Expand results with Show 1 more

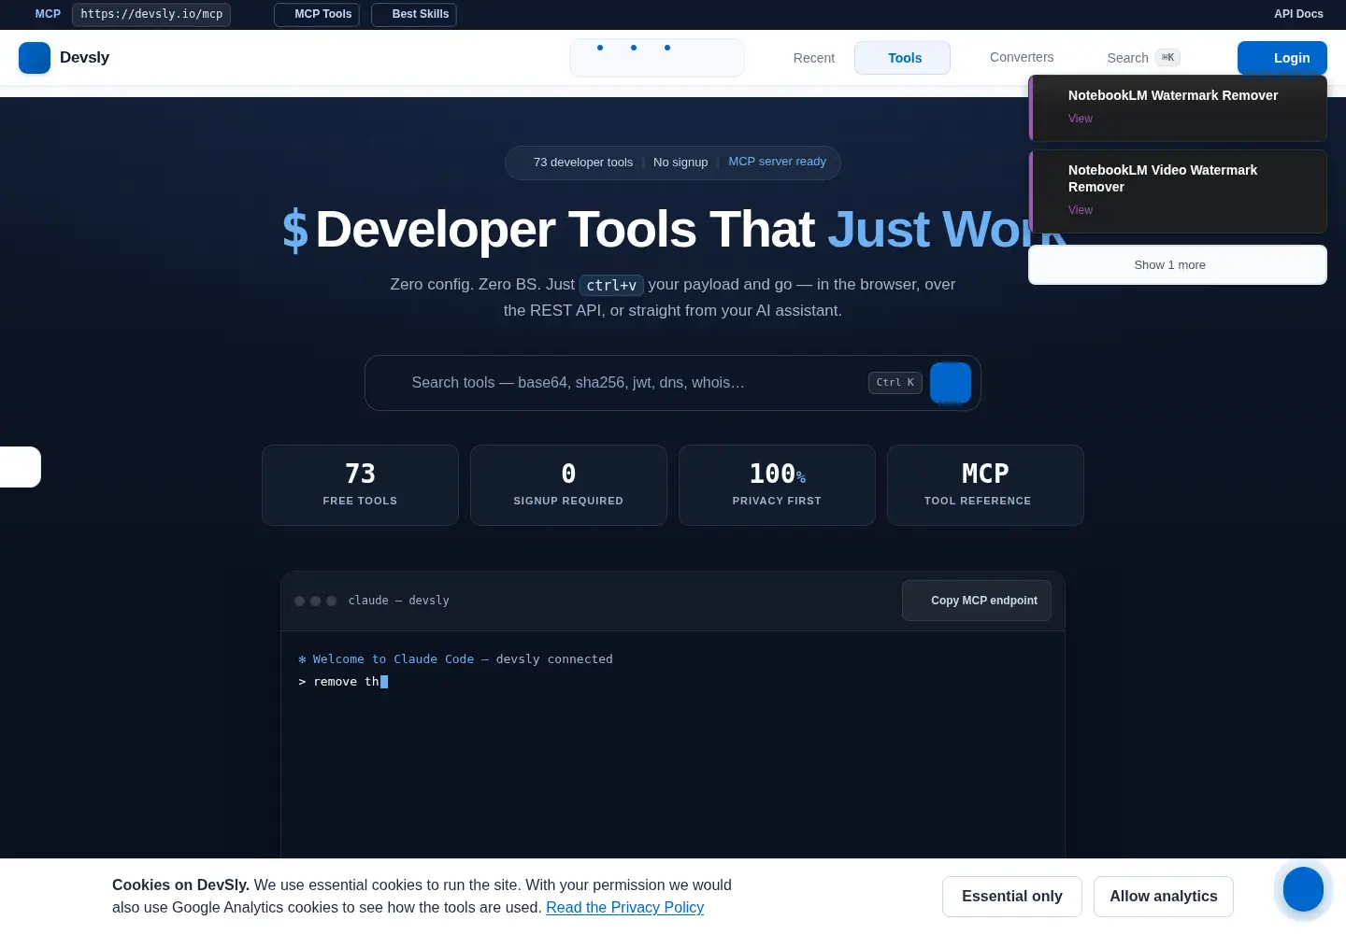(x=1178, y=265)
